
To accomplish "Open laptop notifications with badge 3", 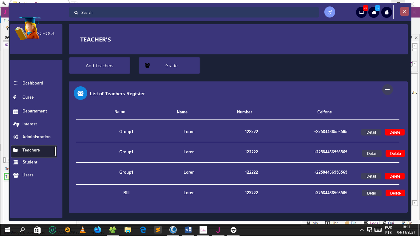I will 362,12.
